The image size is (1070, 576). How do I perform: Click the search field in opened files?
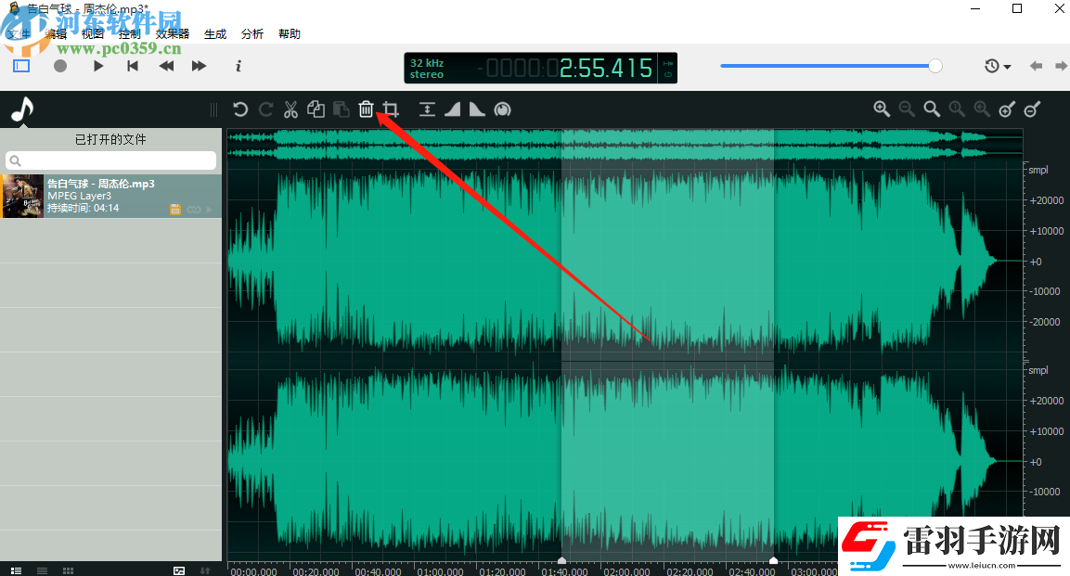(111, 160)
